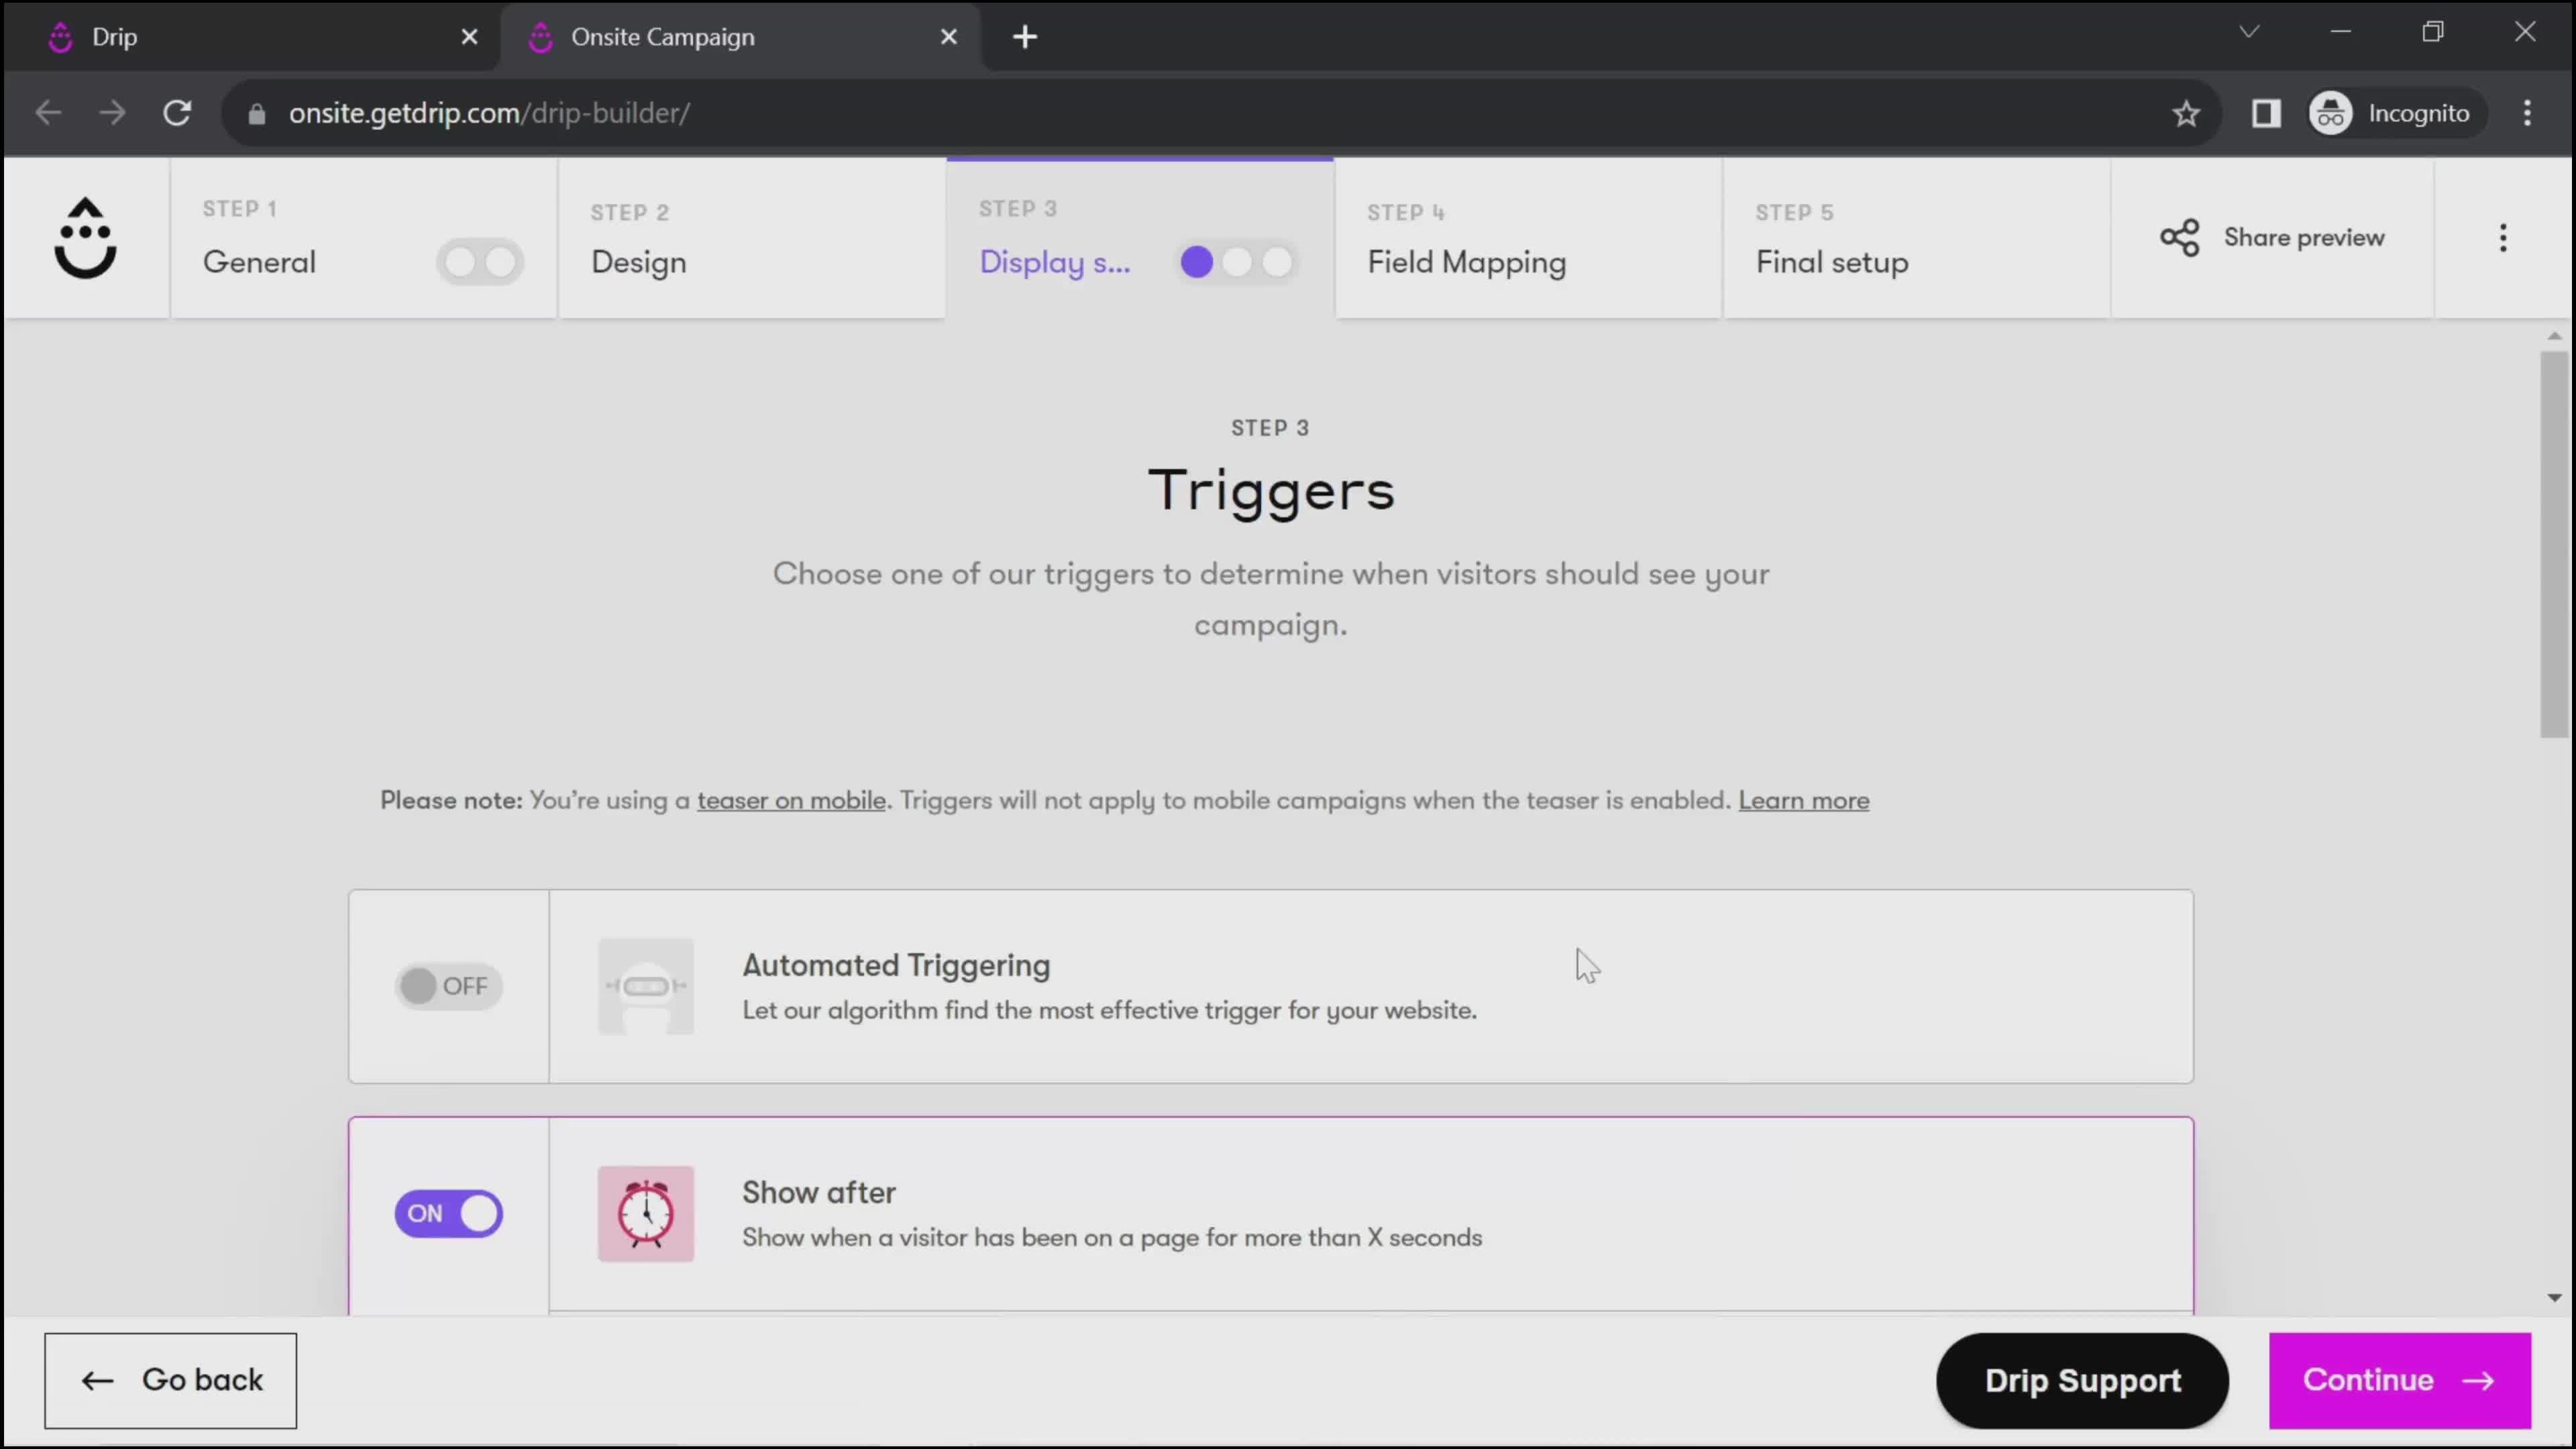Click the bookmark/star icon in address bar
The image size is (2576, 1449).
tap(2187, 111)
